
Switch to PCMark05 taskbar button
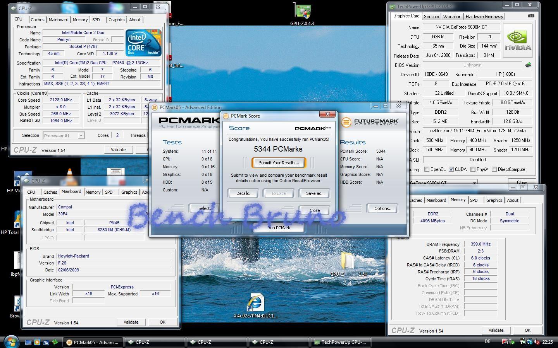click(93, 342)
